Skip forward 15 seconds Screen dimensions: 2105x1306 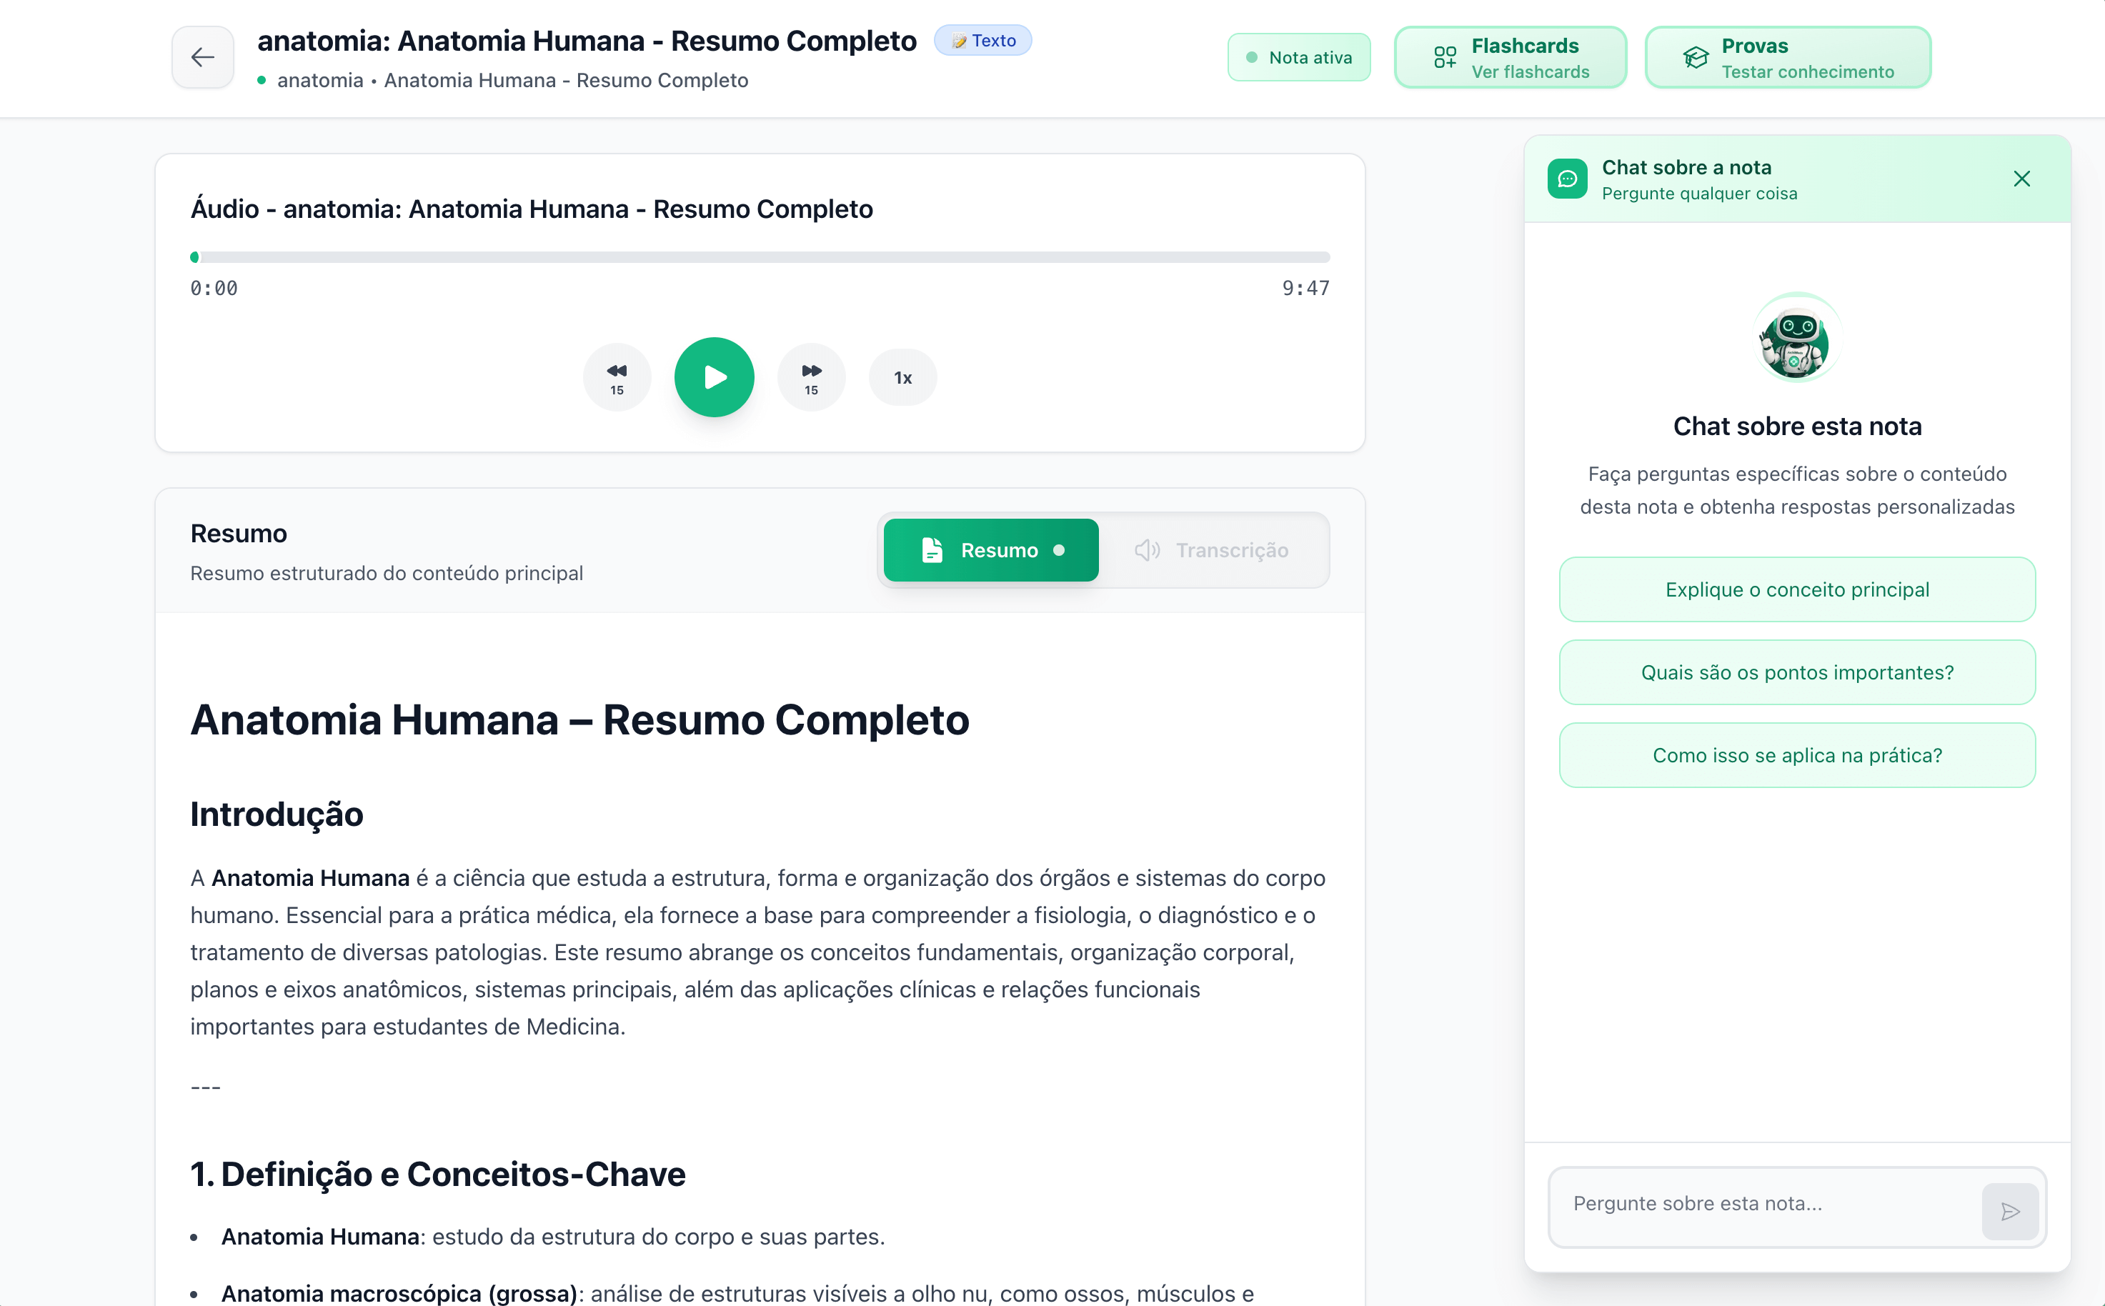click(810, 377)
